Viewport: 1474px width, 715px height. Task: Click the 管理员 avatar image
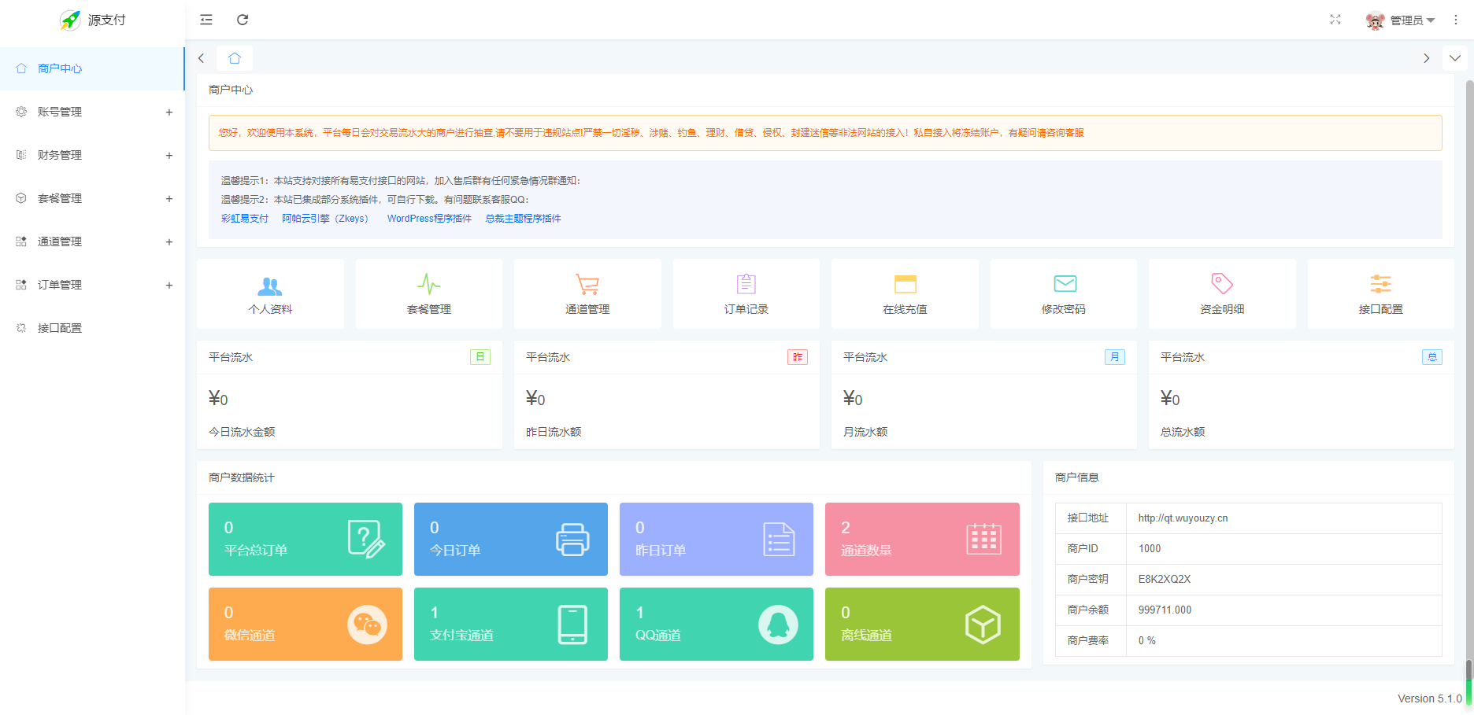pyautogui.click(x=1376, y=20)
